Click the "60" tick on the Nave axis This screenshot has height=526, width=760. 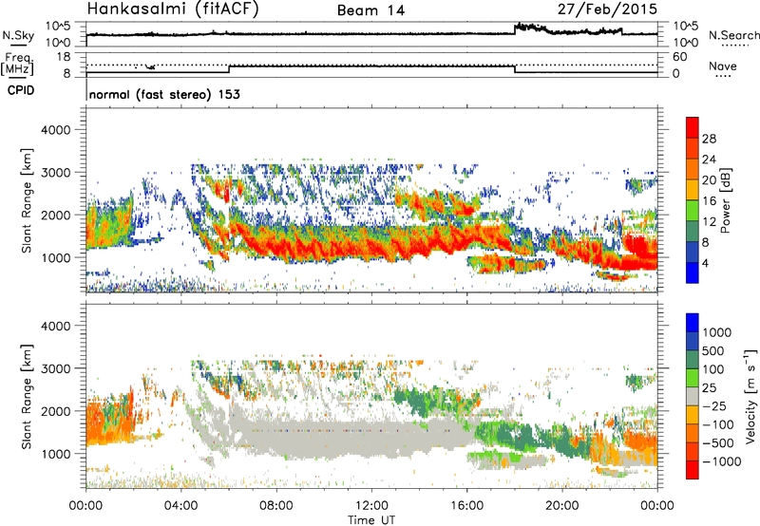[679, 57]
